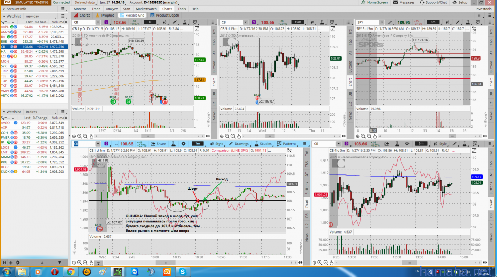Click the style candlestick icon on the daily CB chart
The image size is (497, 277).
(164, 22)
